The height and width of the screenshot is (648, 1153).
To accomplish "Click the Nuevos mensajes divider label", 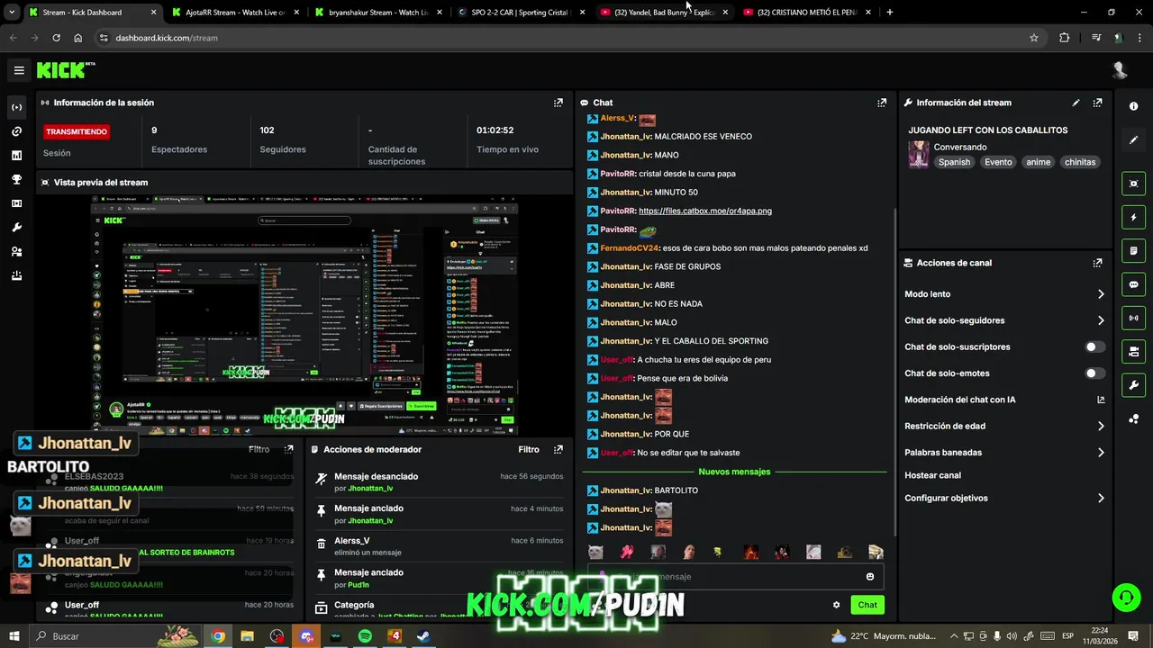I will 734,472.
